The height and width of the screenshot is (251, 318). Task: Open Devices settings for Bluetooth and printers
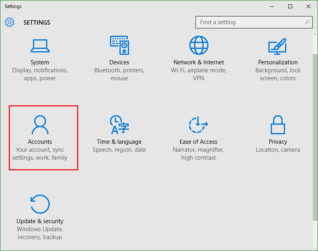click(x=119, y=52)
